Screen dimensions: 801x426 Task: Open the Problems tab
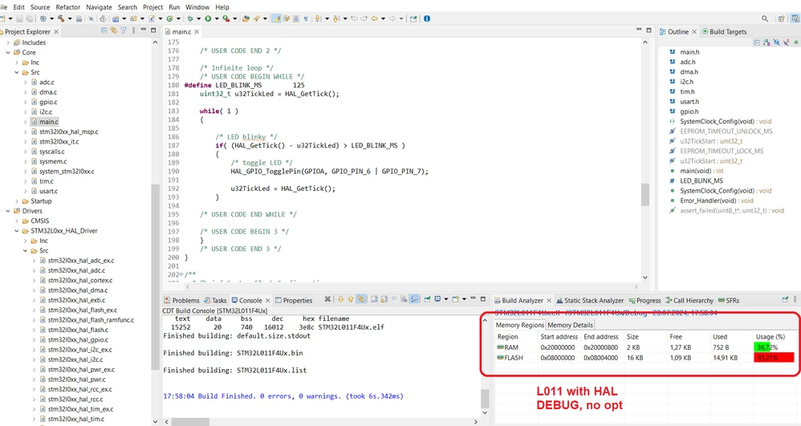click(x=181, y=300)
